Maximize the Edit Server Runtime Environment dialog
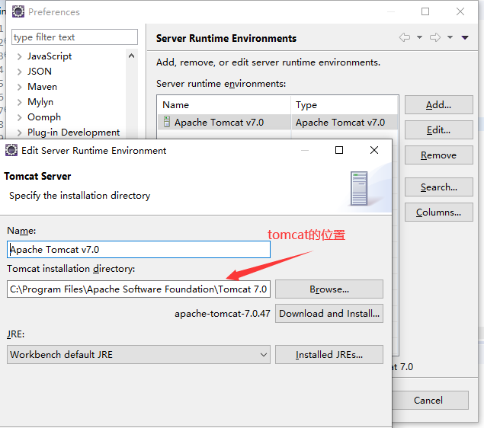Image resolution: width=484 pixels, height=428 pixels. click(339, 150)
